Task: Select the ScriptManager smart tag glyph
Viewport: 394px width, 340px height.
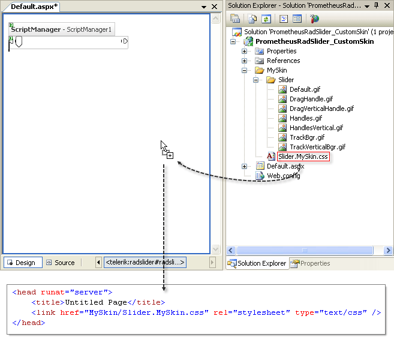Action: pyautogui.click(x=11, y=25)
